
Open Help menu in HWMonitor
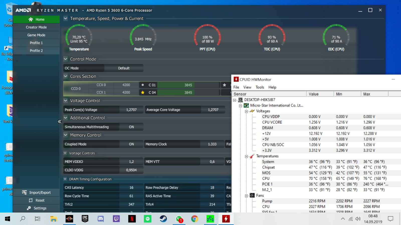point(272,87)
